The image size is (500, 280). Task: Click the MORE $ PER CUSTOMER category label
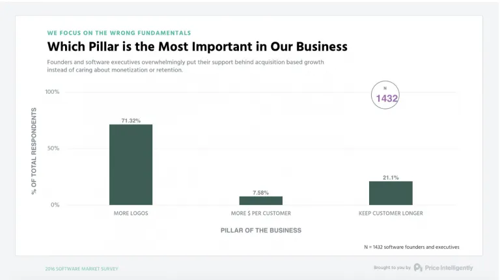261,213
